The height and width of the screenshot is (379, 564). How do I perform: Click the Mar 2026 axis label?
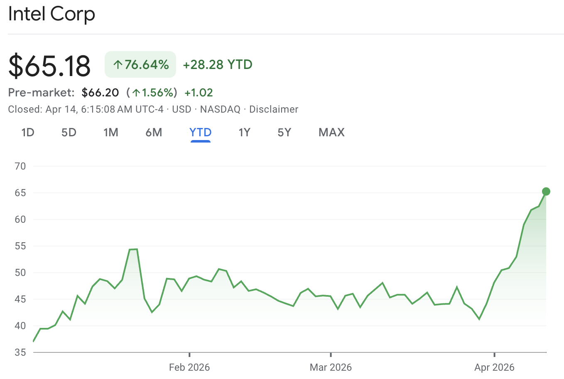point(331,367)
